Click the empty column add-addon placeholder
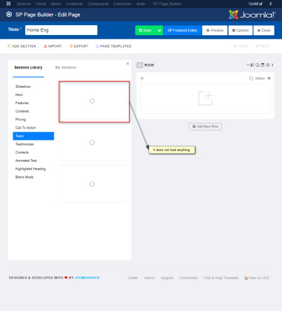 pyautogui.click(x=206, y=98)
